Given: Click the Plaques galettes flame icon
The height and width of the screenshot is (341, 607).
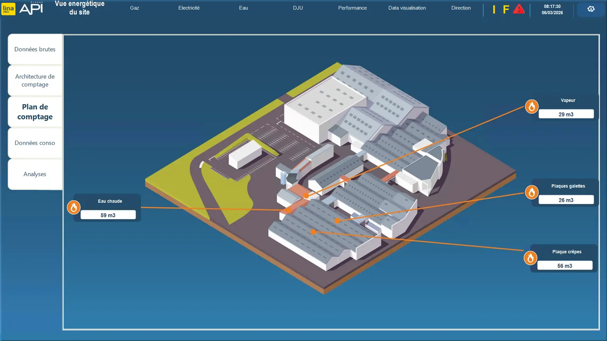Looking at the screenshot, I should click(x=532, y=192).
